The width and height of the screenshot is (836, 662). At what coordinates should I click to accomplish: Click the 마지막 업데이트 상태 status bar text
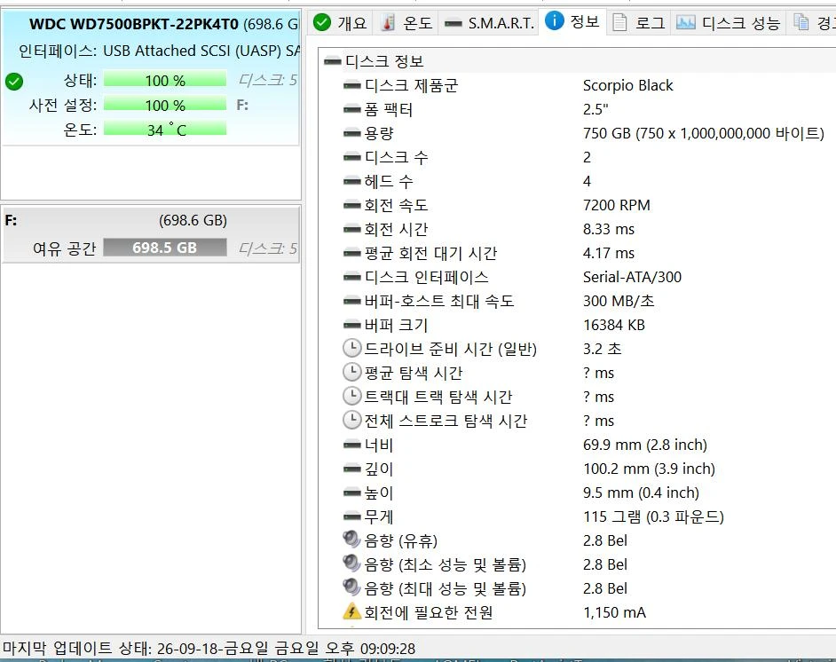click(x=209, y=648)
